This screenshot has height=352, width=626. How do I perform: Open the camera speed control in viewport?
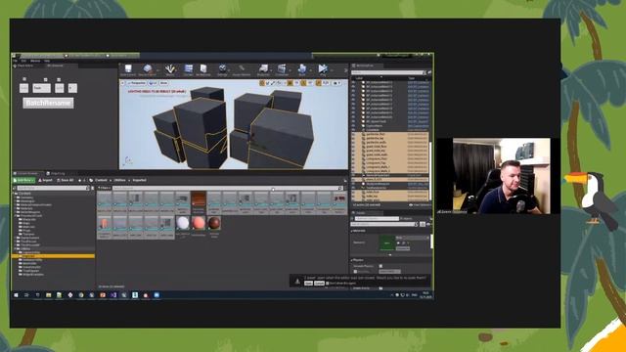click(336, 83)
